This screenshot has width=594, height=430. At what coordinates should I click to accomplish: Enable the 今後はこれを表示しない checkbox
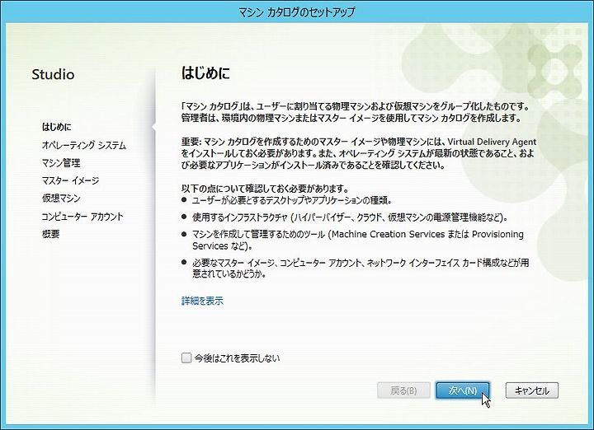pyautogui.click(x=186, y=358)
